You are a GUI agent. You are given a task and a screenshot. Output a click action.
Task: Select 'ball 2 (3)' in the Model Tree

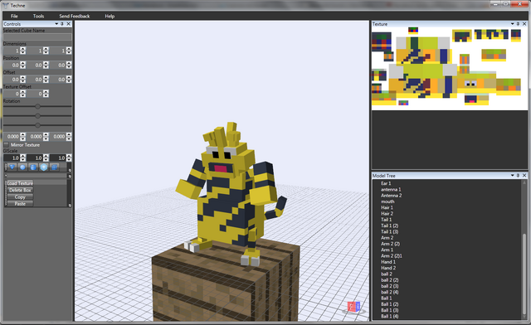click(x=389, y=286)
